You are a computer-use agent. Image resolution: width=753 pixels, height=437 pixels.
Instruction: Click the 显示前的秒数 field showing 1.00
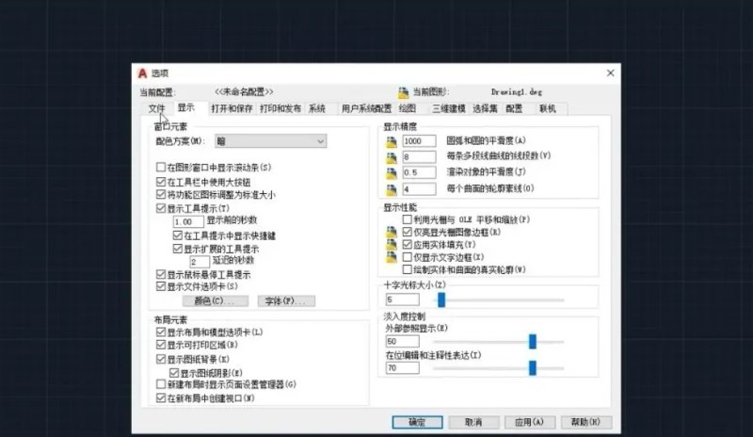[188, 221]
